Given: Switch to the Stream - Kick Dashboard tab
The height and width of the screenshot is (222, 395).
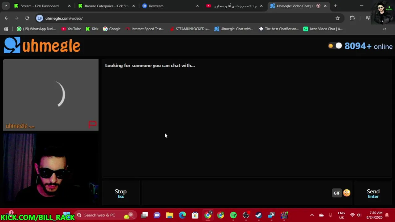Looking at the screenshot, I should [x=40, y=6].
